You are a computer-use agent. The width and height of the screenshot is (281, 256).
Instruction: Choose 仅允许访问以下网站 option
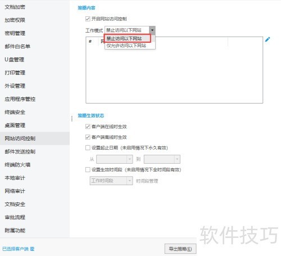click(x=130, y=46)
